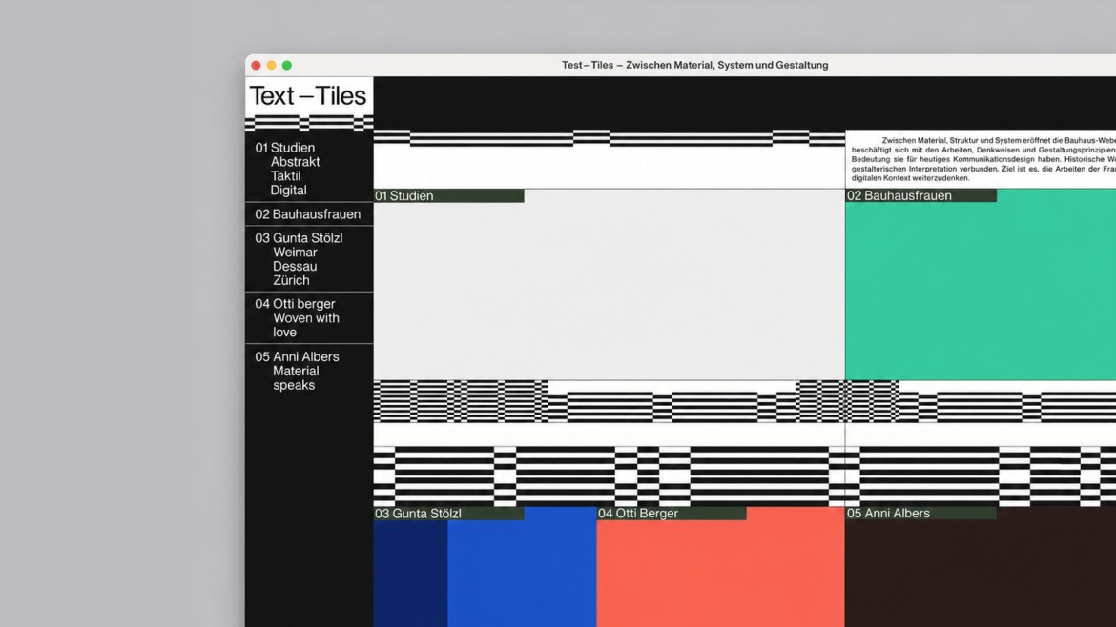The height and width of the screenshot is (627, 1116).
Task: Select Taktil in the sidebar
Action: tap(285, 176)
